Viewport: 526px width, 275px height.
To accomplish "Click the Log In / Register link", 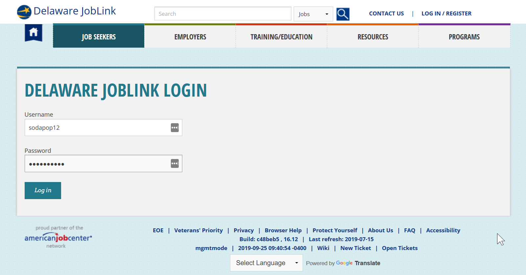I will click(x=446, y=13).
